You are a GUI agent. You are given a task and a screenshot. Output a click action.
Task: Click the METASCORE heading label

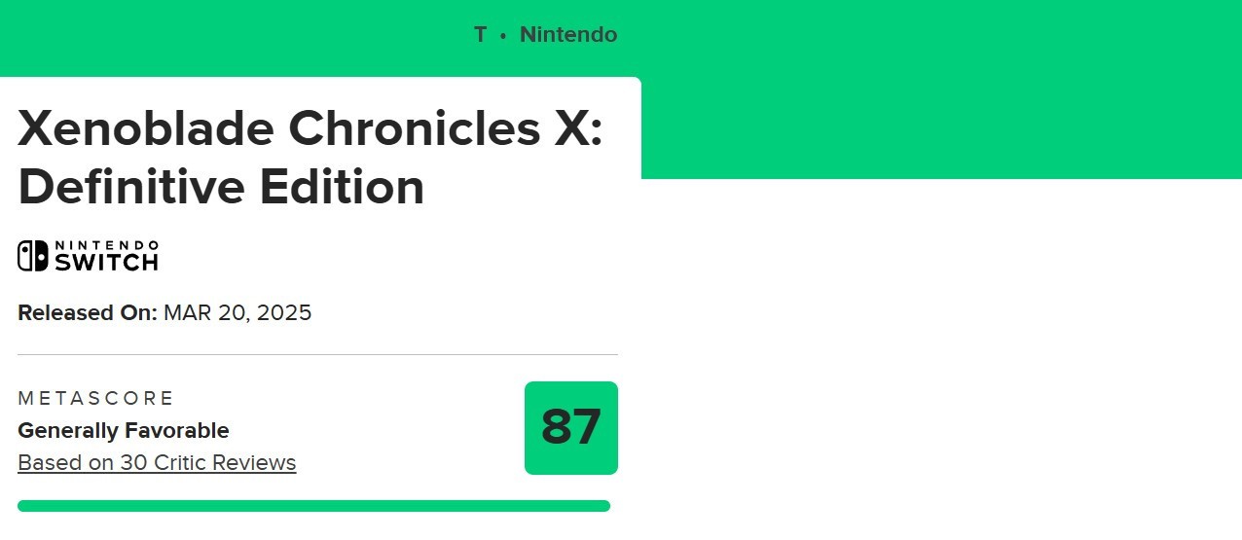(x=95, y=398)
